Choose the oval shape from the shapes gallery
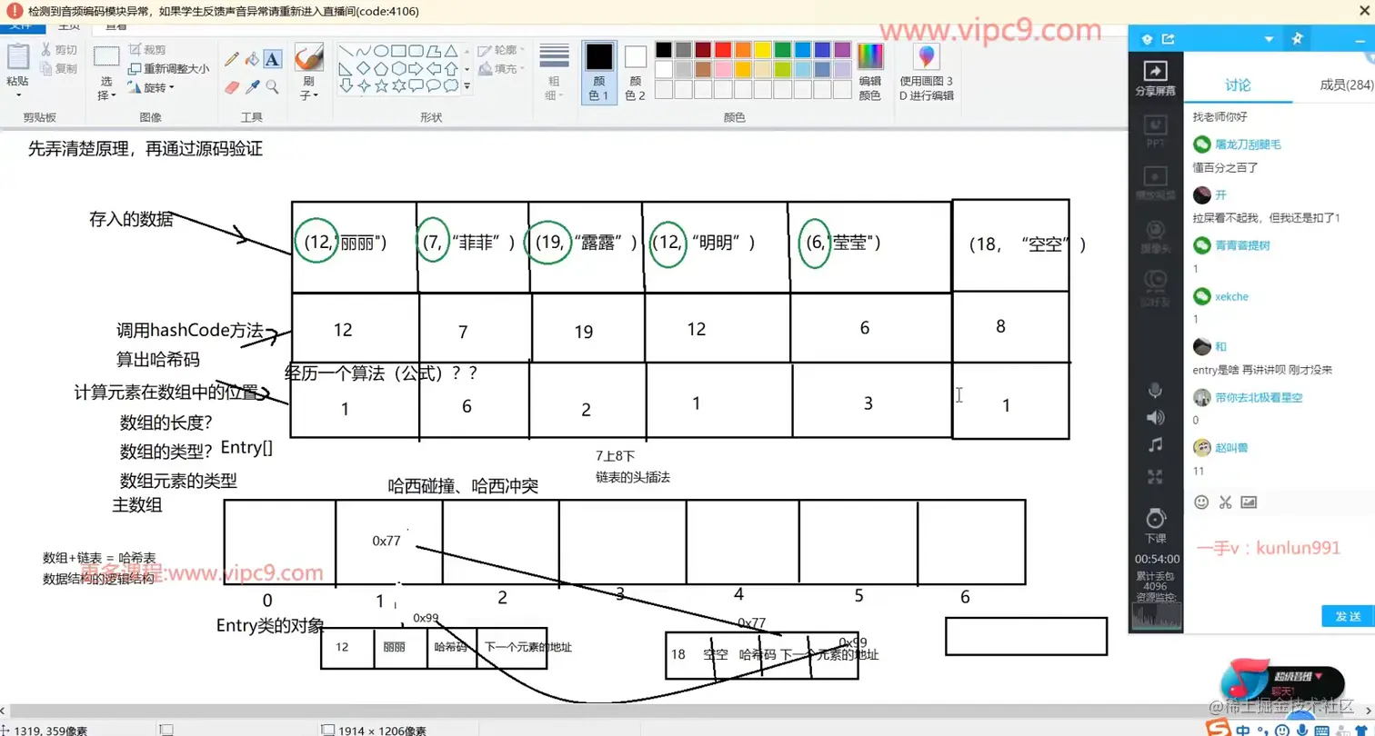This screenshot has height=736, width=1375. 381,52
